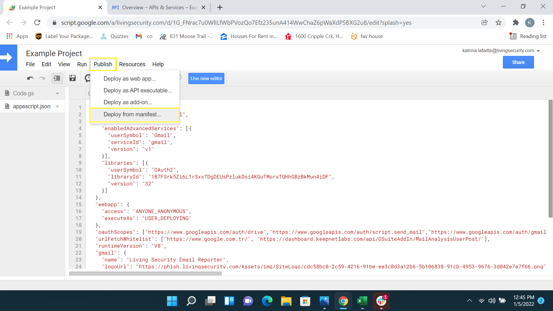Open the Run menu
This screenshot has width=553, height=311.
pyautogui.click(x=82, y=64)
